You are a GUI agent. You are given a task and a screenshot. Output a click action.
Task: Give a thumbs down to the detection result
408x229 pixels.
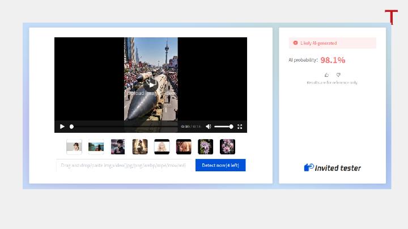[x=338, y=75]
